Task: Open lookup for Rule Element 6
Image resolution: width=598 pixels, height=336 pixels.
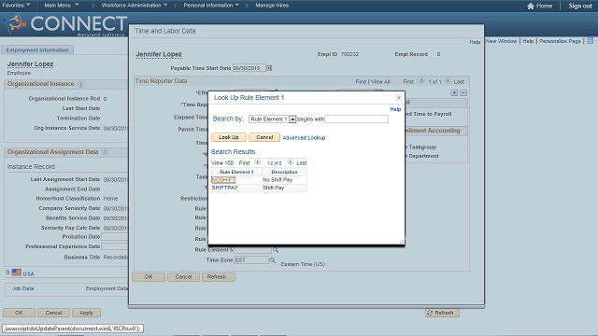Action: (276, 249)
